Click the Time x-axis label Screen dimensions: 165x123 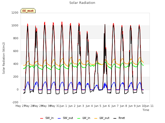click(146, 110)
